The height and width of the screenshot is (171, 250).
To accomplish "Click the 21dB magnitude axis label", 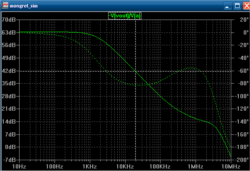I will point(9,109).
